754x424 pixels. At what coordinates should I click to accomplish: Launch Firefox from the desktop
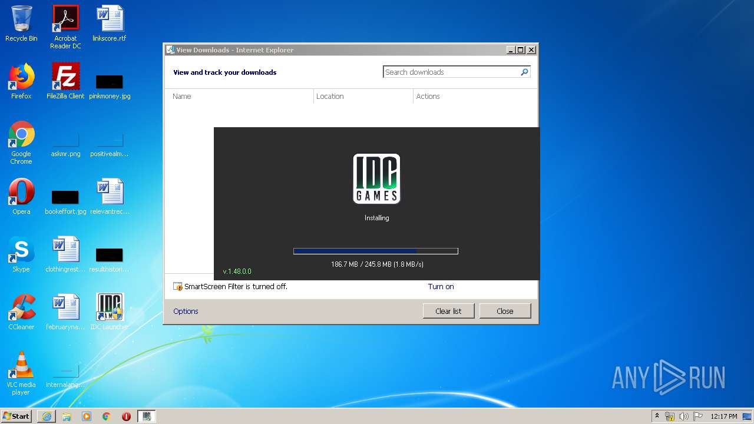[21, 81]
